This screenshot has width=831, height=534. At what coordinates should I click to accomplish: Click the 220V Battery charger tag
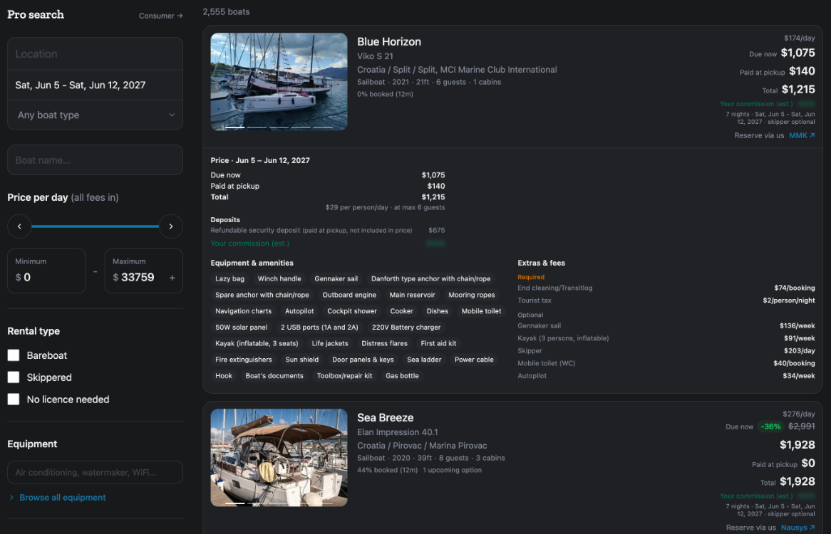(406, 328)
